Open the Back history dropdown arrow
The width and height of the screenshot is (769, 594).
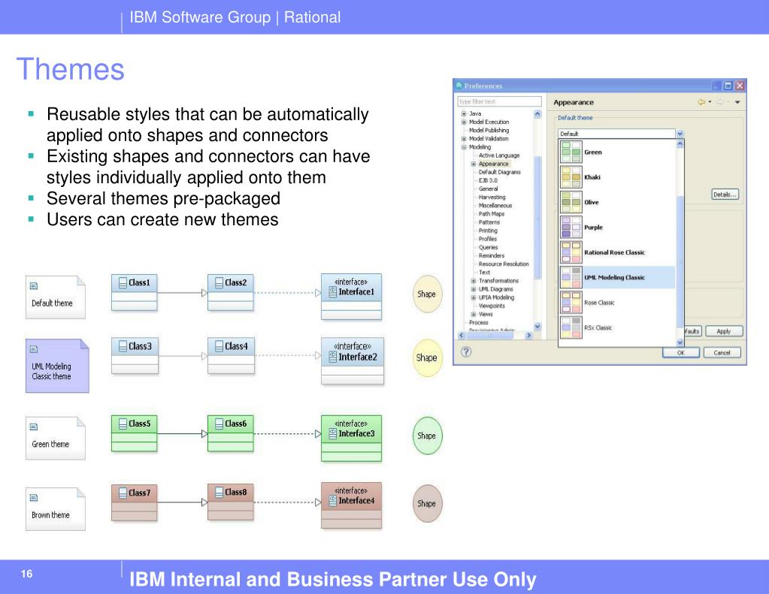click(710, 102)
